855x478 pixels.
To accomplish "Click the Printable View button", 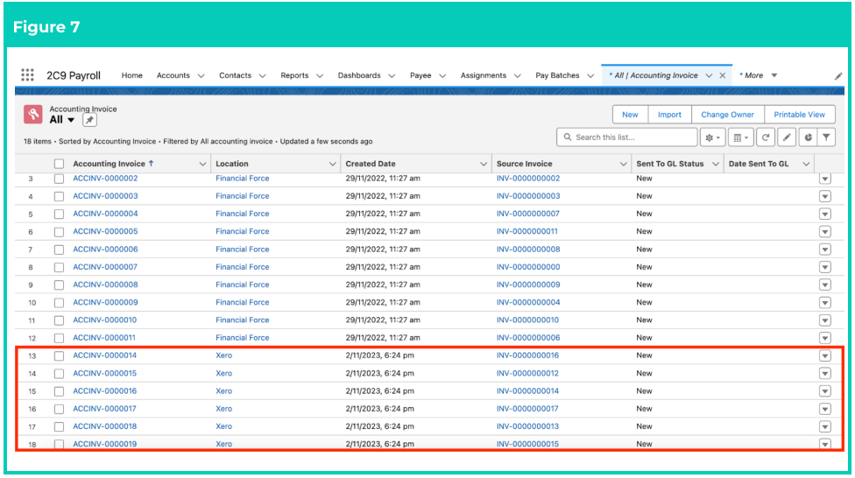I will click(800, 115).
